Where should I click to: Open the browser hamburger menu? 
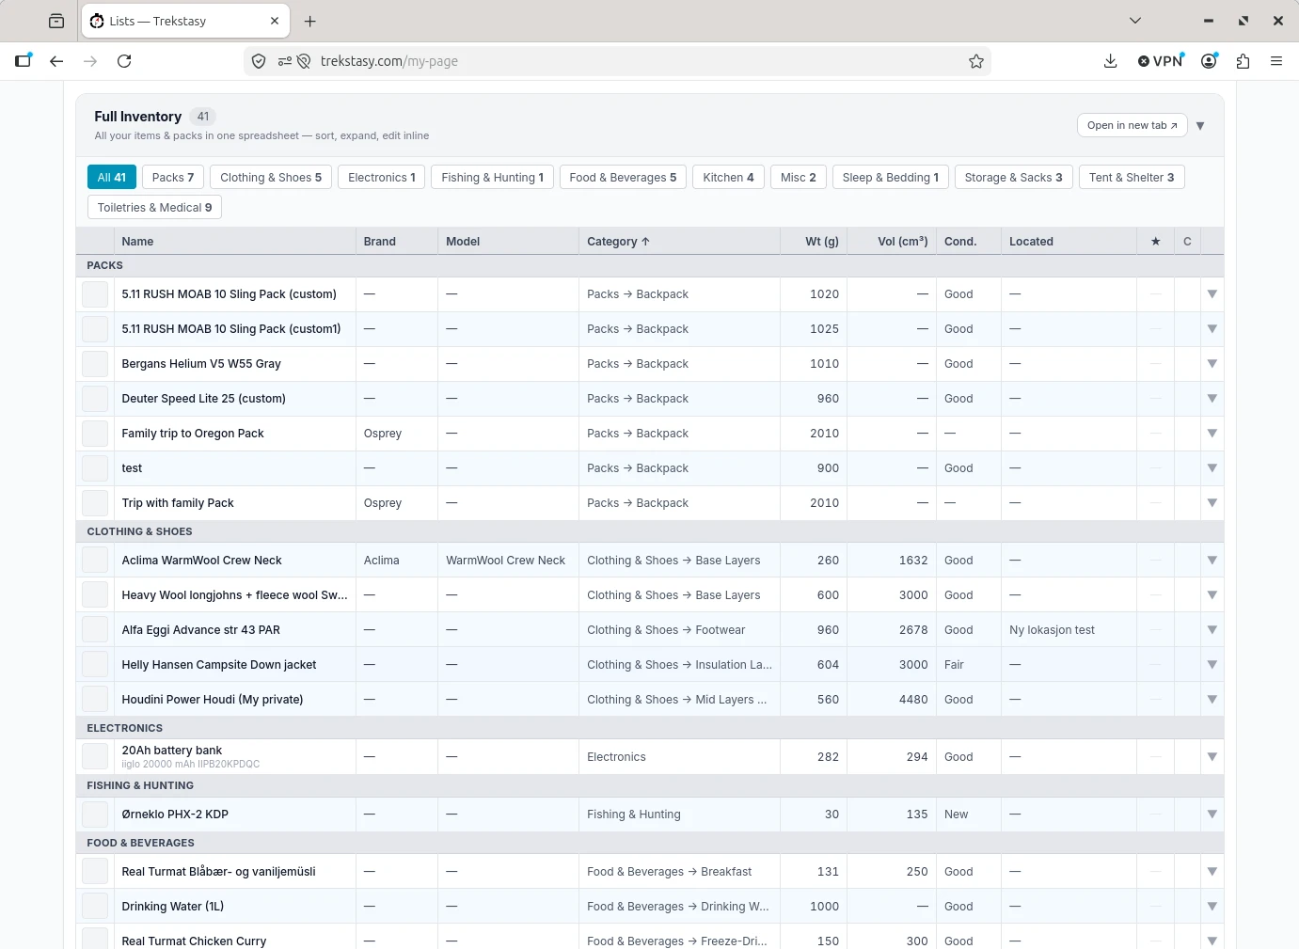point(1276,61)
